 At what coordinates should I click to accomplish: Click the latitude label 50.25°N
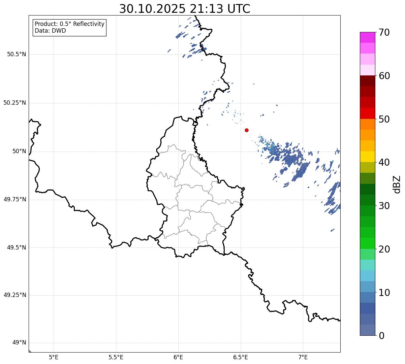pyautogui.click(x=14, y=103)
